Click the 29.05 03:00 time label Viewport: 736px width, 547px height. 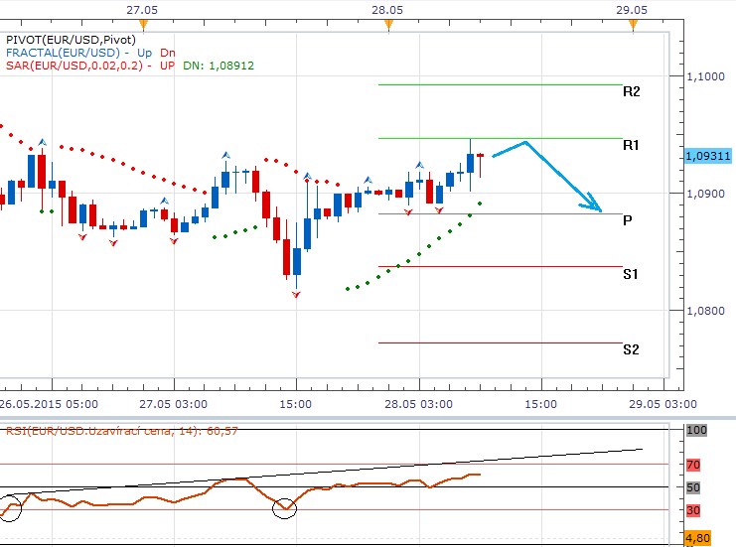(x=662, y=404)
